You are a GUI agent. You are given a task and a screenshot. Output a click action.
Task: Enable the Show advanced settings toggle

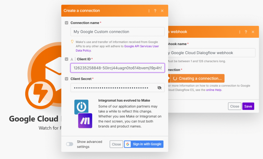pyautogui.click(x=70, y=144)
